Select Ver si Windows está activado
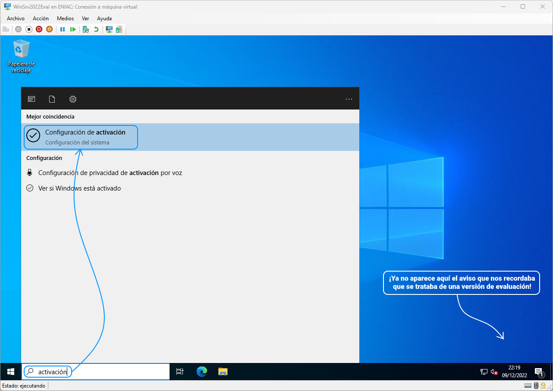The width and height of the screenshot is (553, 391). [190, 188]
